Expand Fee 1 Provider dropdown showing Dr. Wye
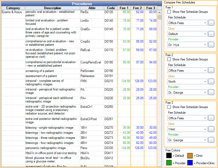The image size is (218, 168). 187,45
